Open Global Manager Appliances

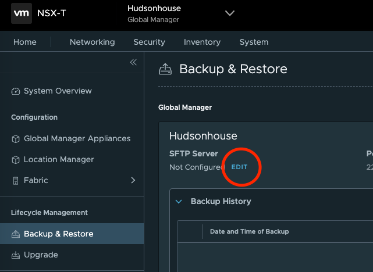click(x=77, y=138)
